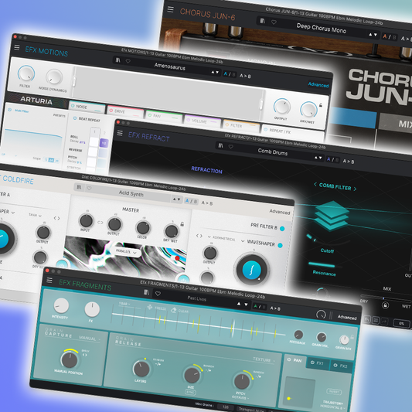412x412 pixels.
Task: Go to next effect after Comb Filter
Action: point(355,189)
